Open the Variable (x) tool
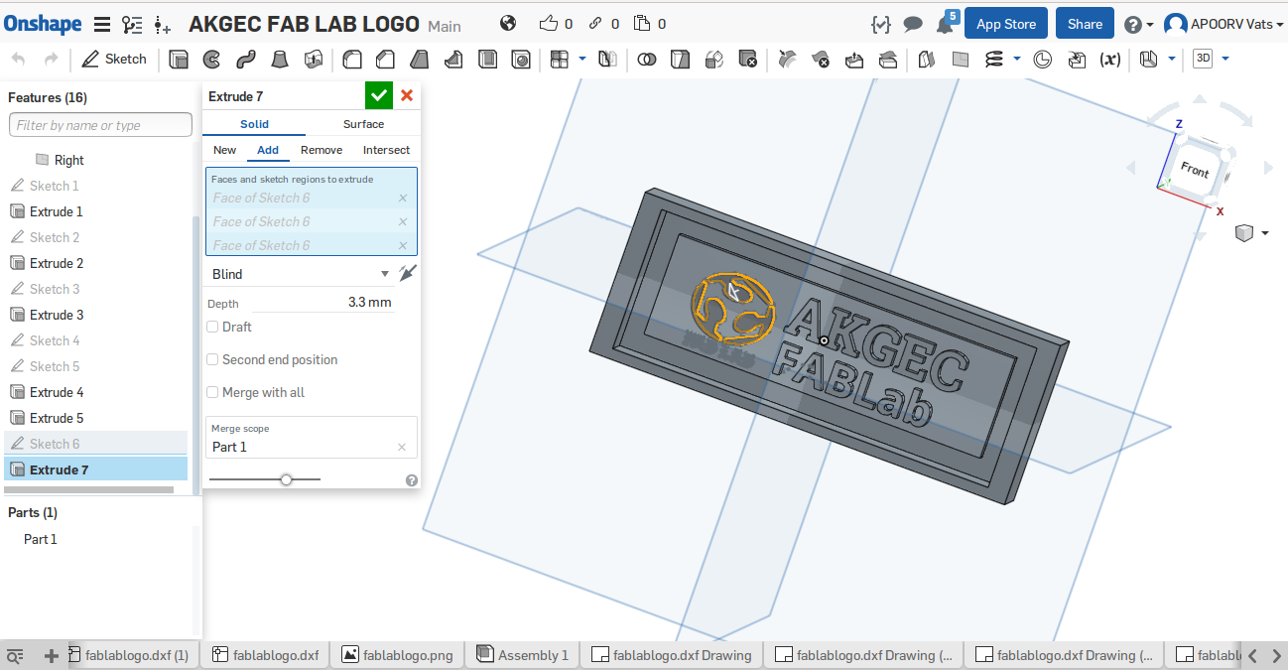This screenshot has height=670, width=1288. 1110,60
